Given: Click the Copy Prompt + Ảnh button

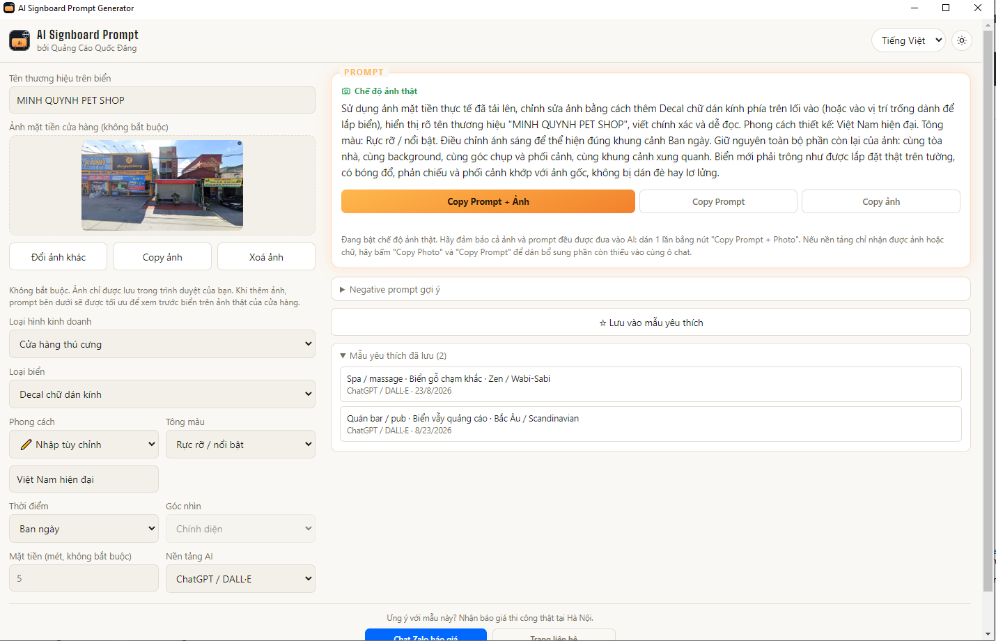Looking at the screenshot, I should coord(488,201).
